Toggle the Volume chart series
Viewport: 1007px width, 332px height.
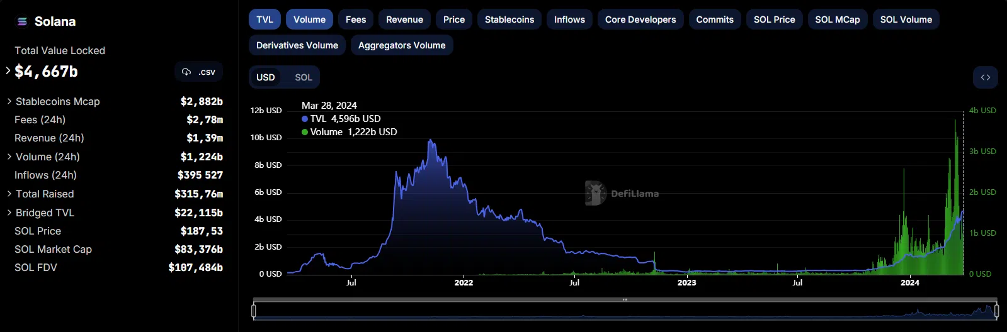(x=309, y=19)
